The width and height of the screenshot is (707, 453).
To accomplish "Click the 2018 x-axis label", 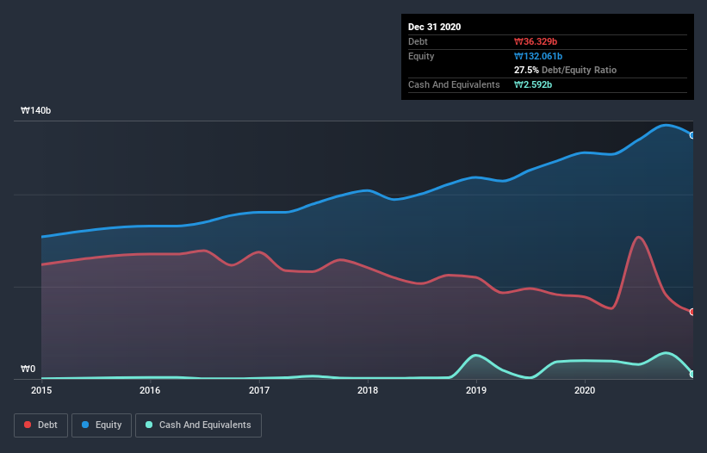I will [368, 390].
